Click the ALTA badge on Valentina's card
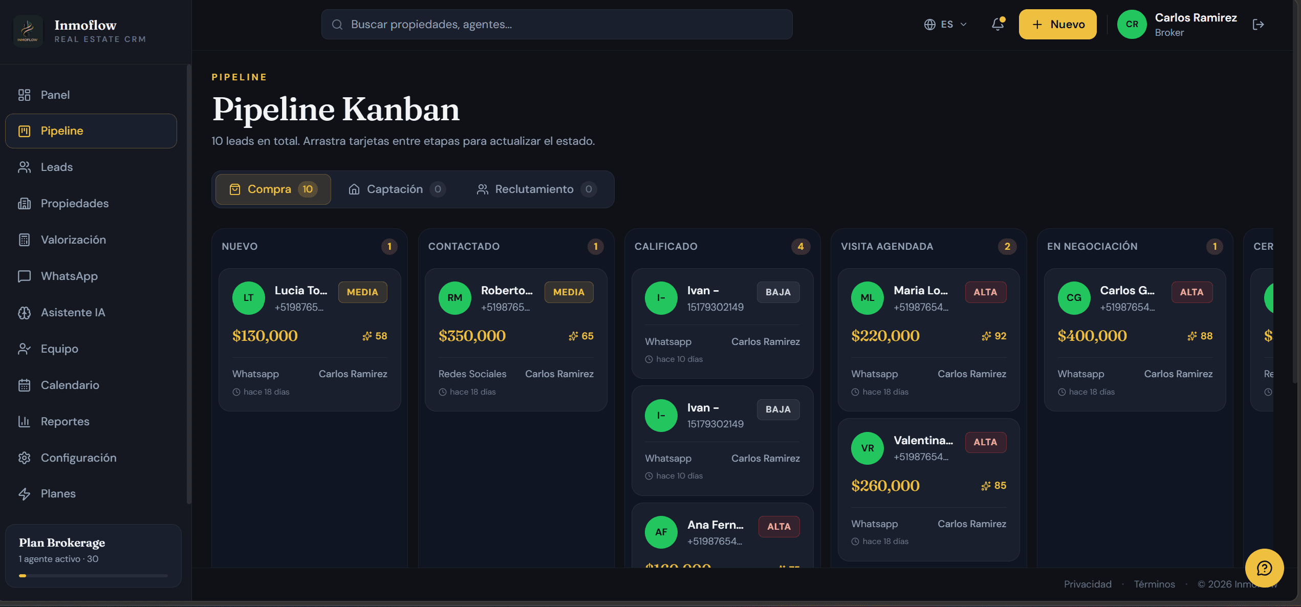 click(985, 442)
